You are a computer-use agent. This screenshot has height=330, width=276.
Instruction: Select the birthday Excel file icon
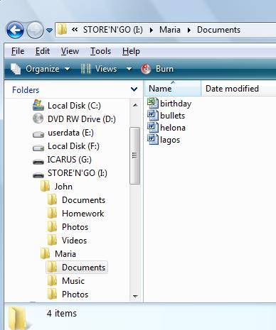(x=153, y=104)
